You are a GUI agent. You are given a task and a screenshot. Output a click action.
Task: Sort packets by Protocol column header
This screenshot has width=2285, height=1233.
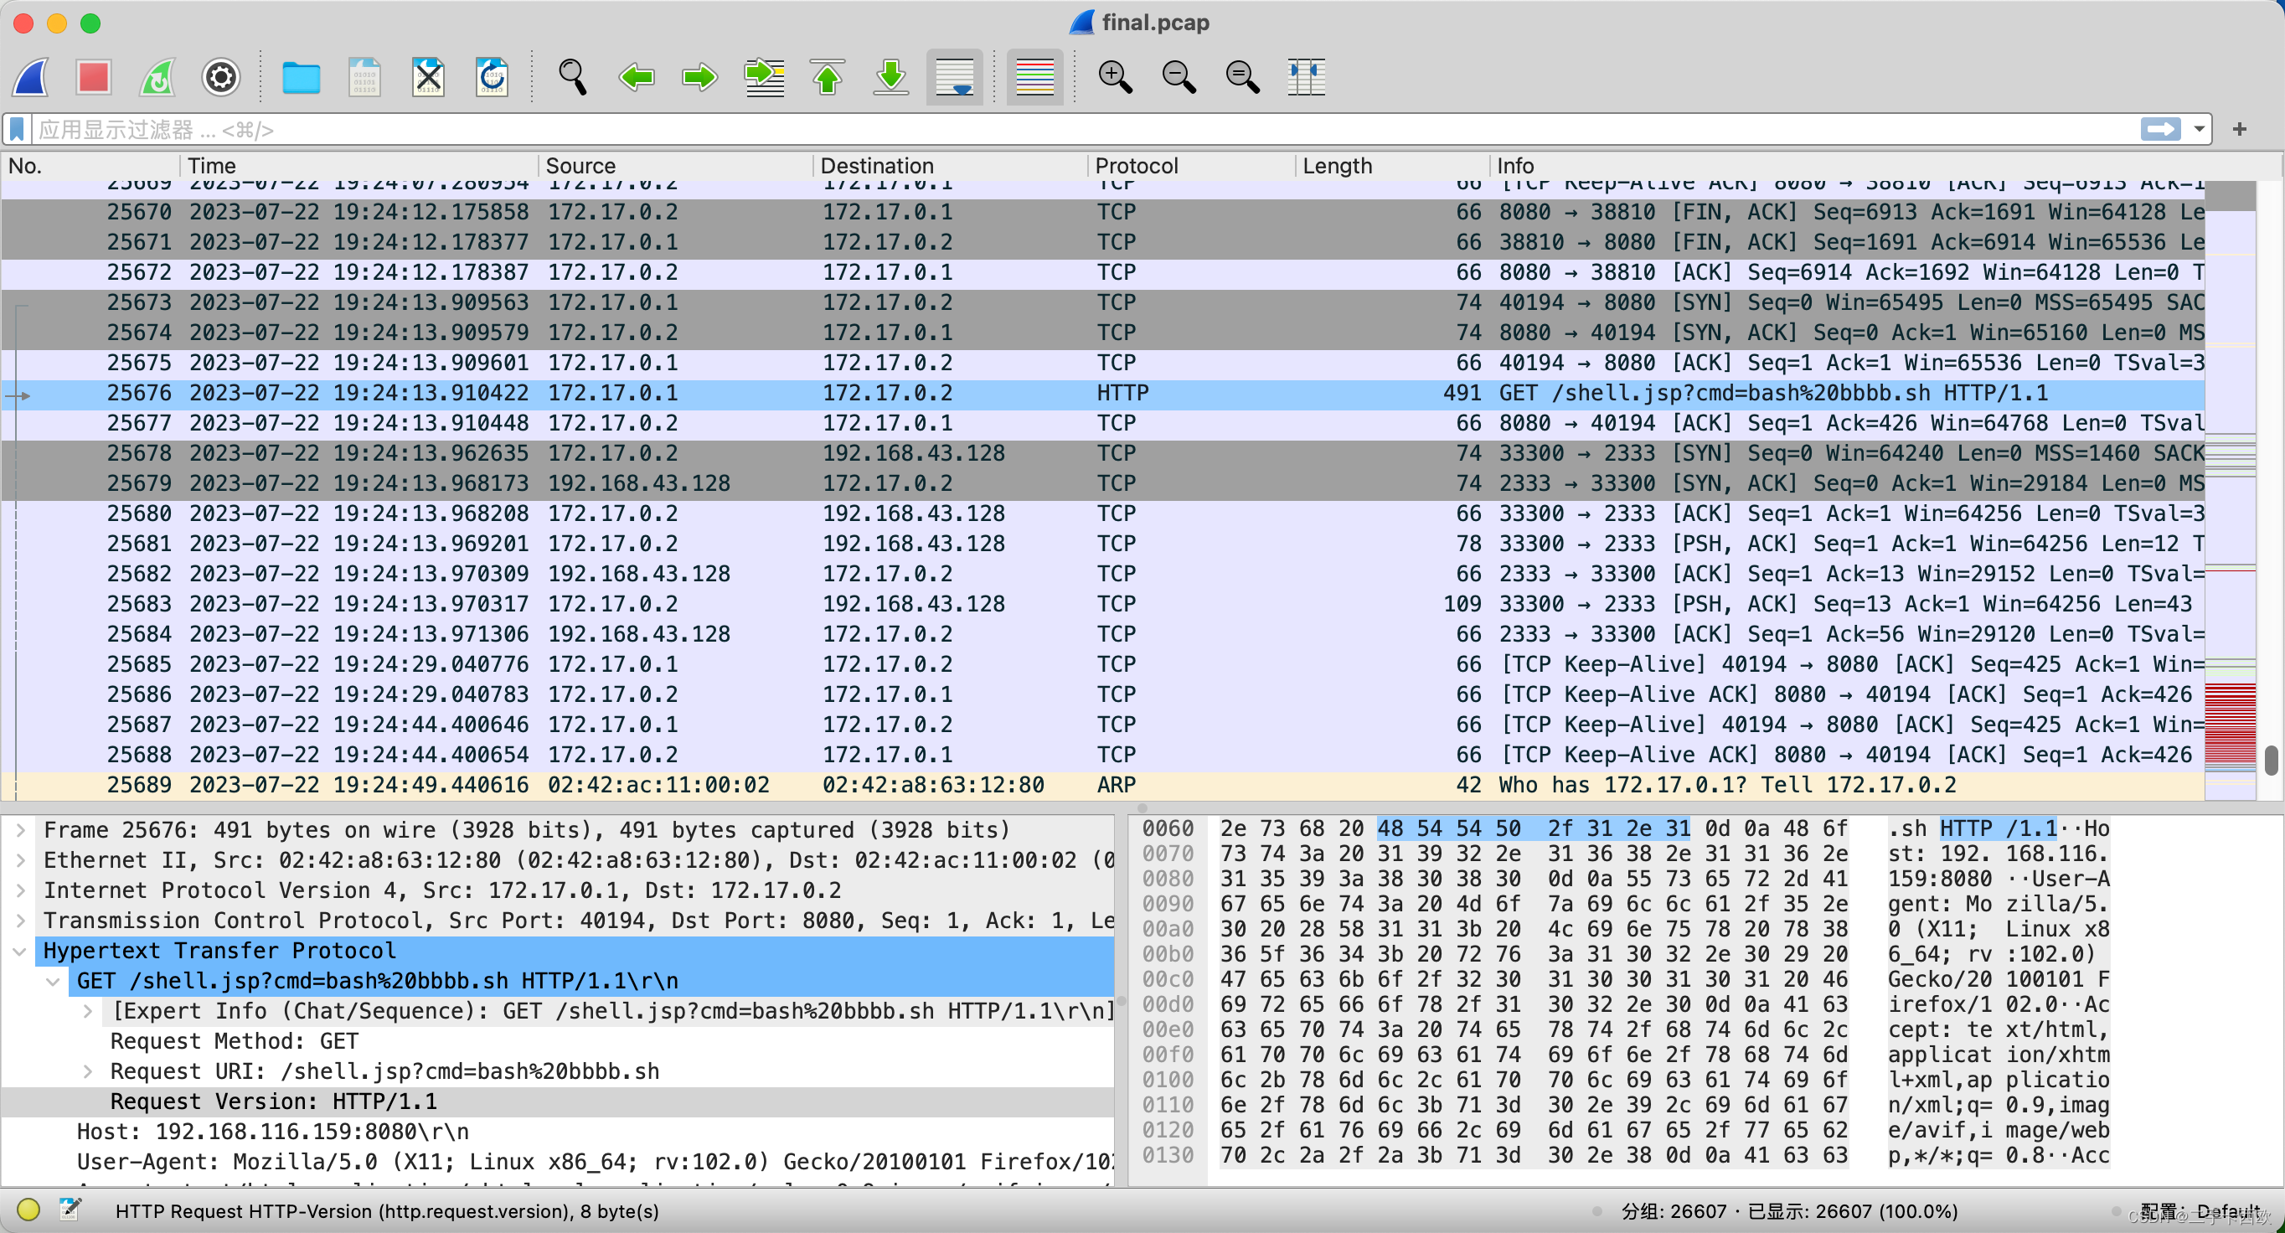coord(1137,166)
